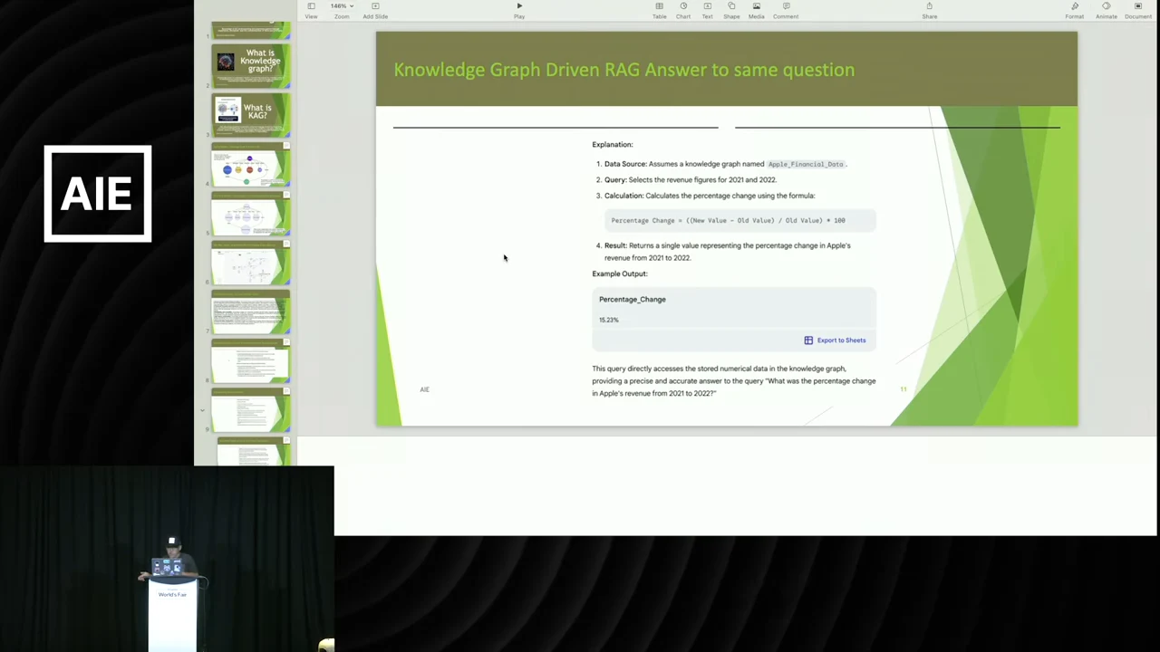
Task: Open the Media insert menu
Action: (756, 10)
